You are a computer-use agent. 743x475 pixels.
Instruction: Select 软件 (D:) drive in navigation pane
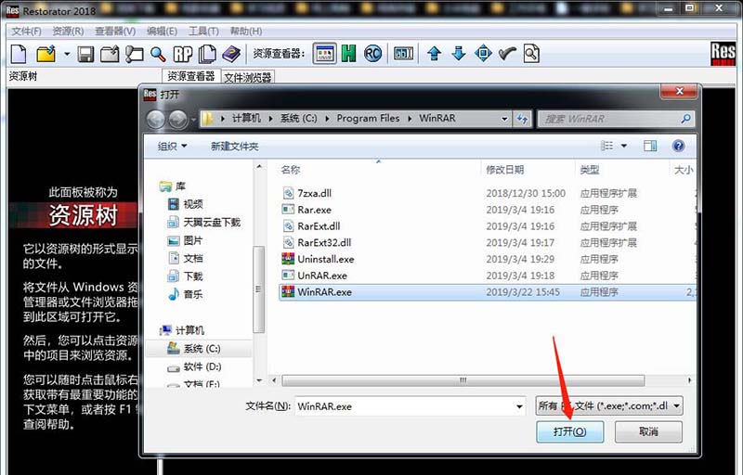tap(194, 366)
